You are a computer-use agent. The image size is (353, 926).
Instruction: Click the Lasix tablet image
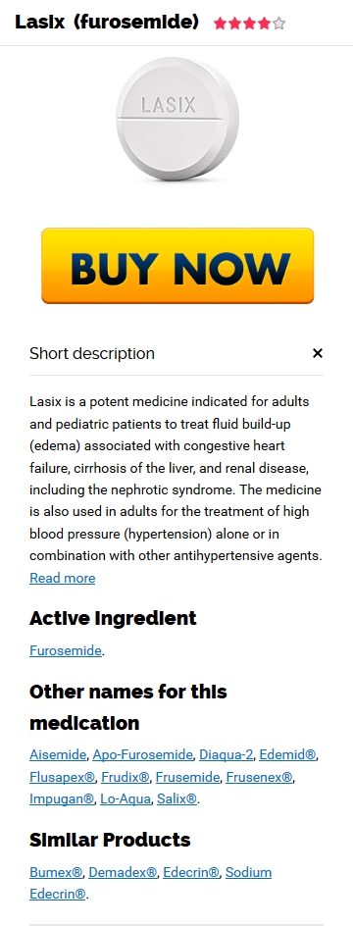[177, 119]
